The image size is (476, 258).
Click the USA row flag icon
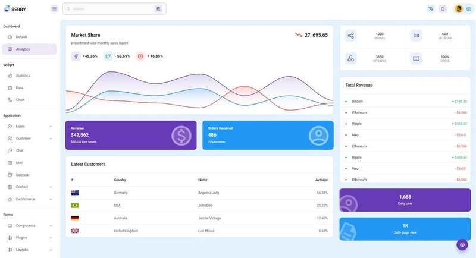[x=75, y=205]
